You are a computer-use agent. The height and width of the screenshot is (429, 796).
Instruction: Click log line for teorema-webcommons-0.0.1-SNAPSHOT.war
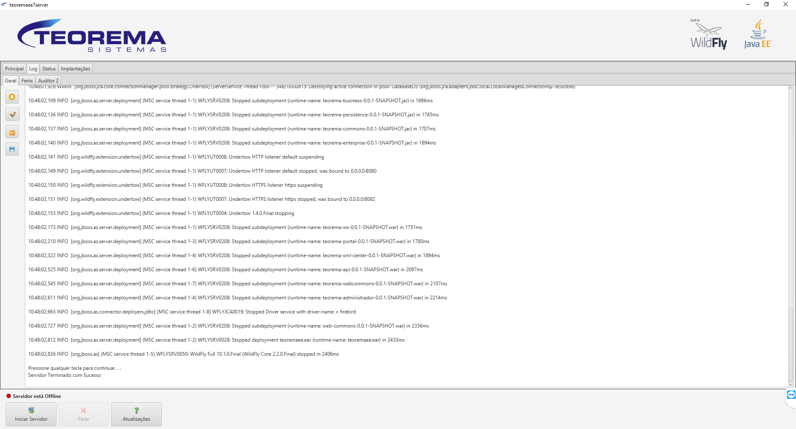238,284
